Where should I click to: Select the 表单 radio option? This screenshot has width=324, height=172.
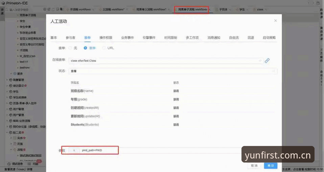tap(85, 48)
